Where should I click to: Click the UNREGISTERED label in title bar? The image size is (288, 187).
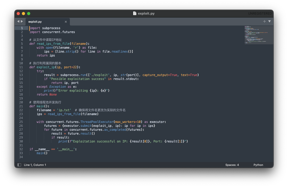point(260,13)
